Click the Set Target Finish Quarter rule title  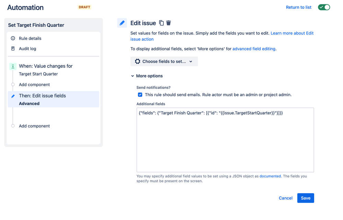(x=36, y=25)
